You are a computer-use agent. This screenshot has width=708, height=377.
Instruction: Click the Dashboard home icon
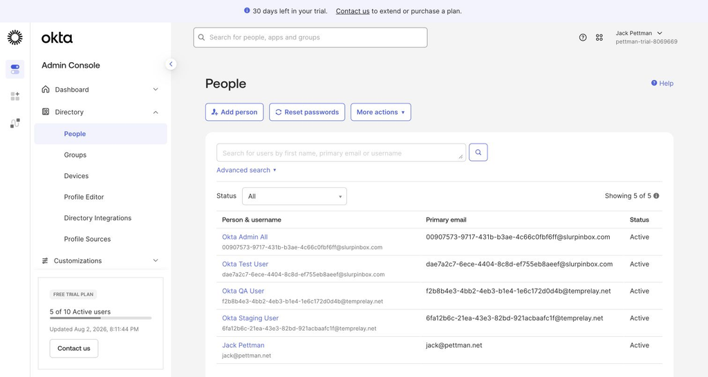(46, 89)
